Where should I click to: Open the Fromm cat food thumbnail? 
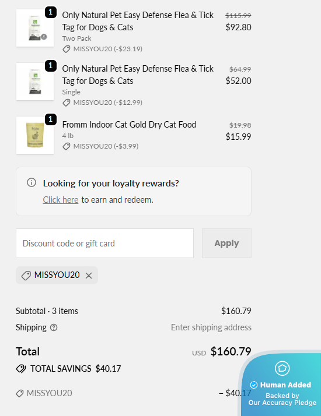click(35, 135)
